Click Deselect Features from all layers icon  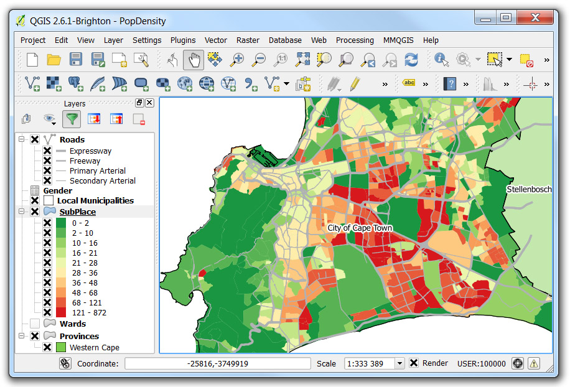(526, 60)
